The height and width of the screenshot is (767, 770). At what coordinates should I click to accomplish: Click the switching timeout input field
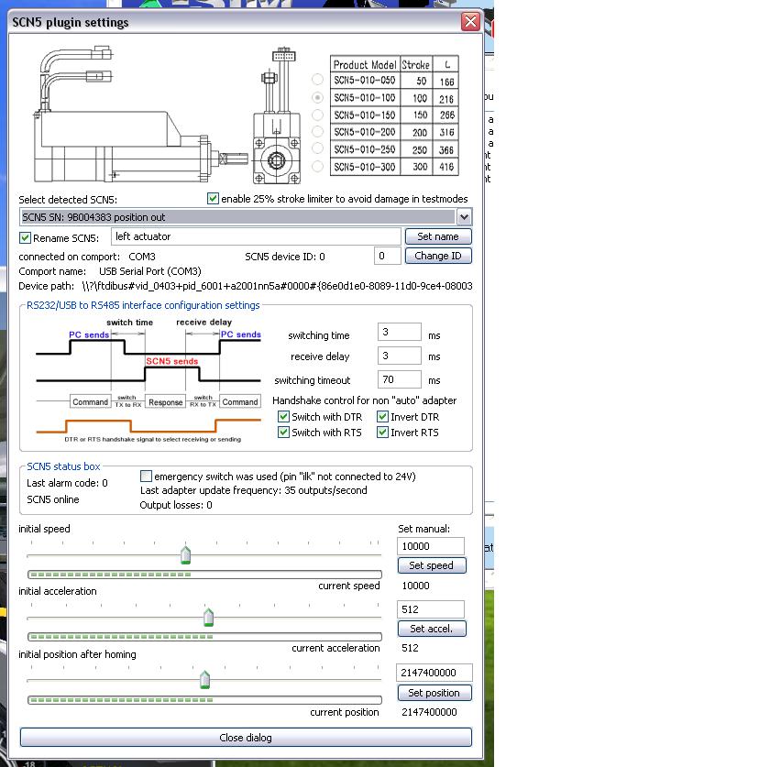pyautogui.click(x=400, y=379)
